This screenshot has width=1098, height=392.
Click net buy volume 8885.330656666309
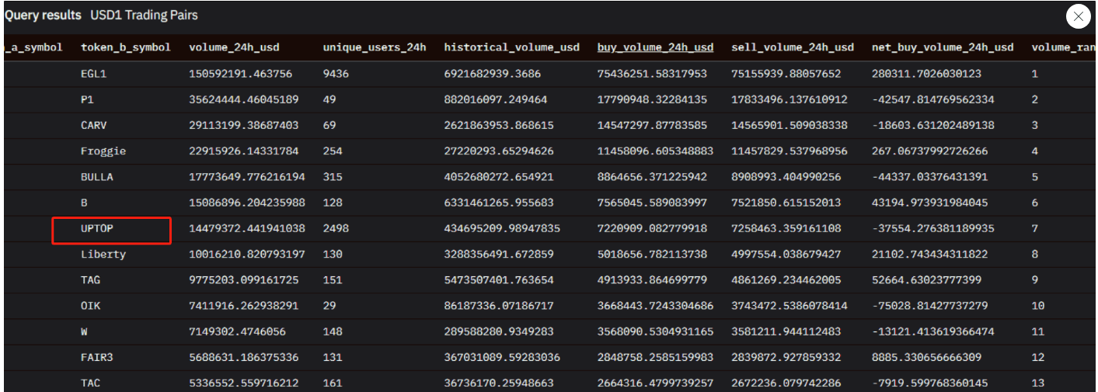[x=926, y=357]
